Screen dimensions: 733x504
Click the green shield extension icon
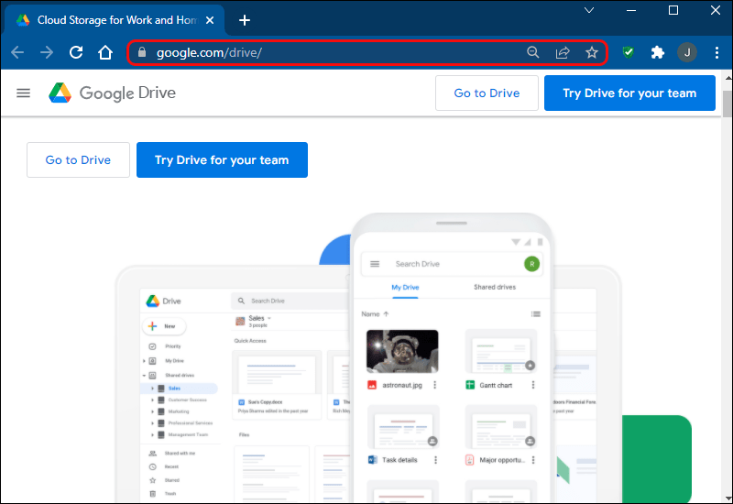[628, 53]
